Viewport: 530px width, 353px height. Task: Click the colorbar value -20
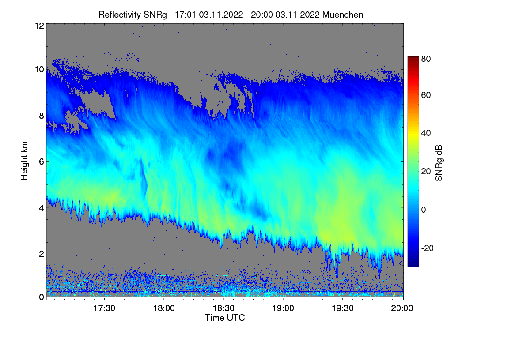(x=428, y=248)
